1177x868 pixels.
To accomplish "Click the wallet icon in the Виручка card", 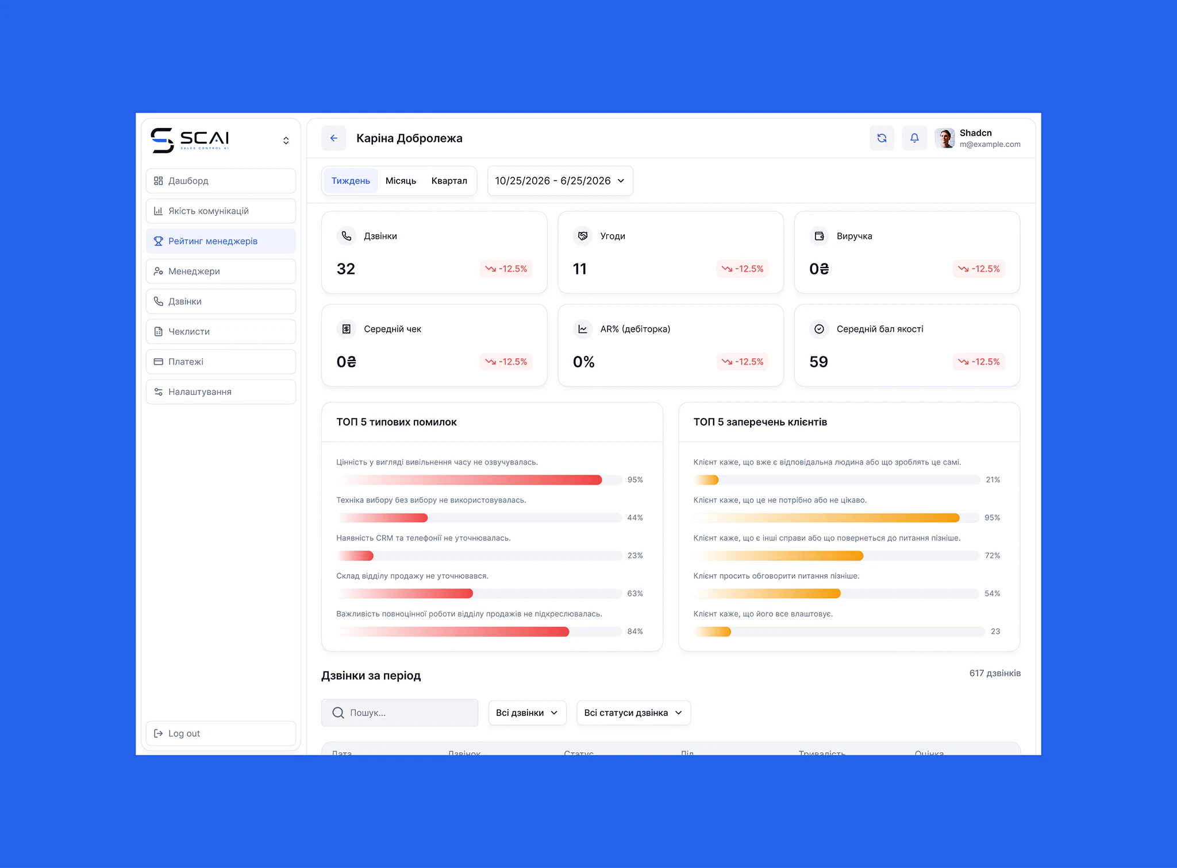I will pyautogui.click(x=819, y=236).
